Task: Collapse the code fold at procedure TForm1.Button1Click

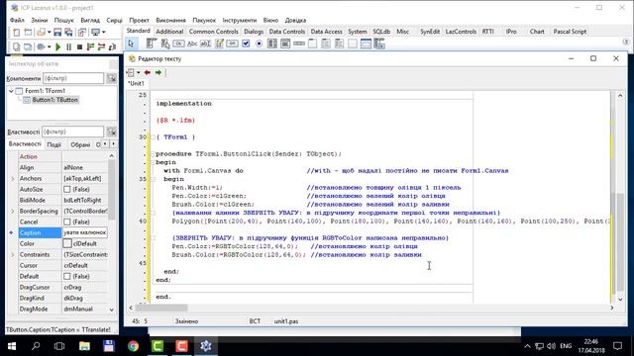Action: point(153,154)
